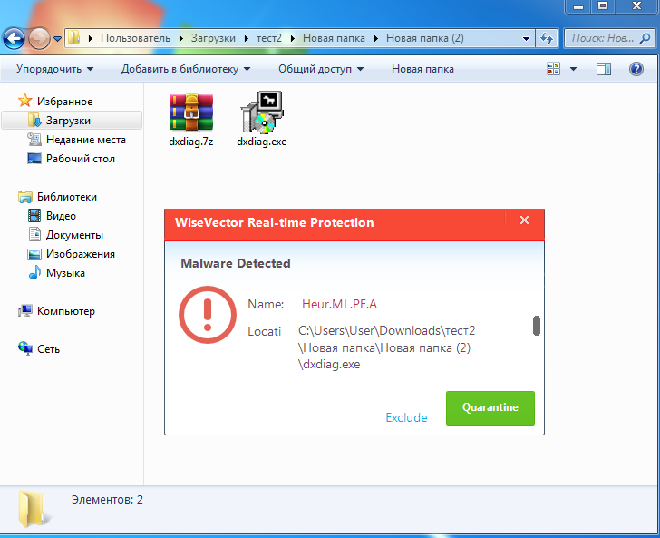
Task: Go back with the blue Back arrow
Action: [14, 38]
